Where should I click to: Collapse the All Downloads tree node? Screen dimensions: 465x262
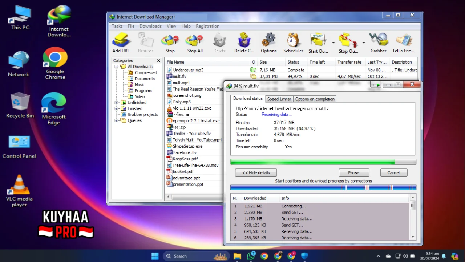(117, 67)
